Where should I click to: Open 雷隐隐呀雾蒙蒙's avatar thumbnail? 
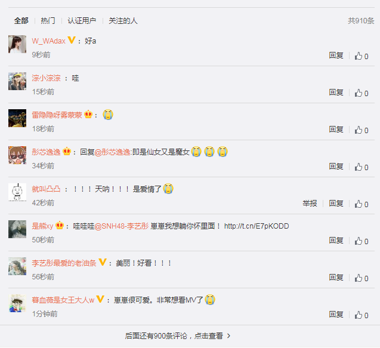(x=17, y=118)
